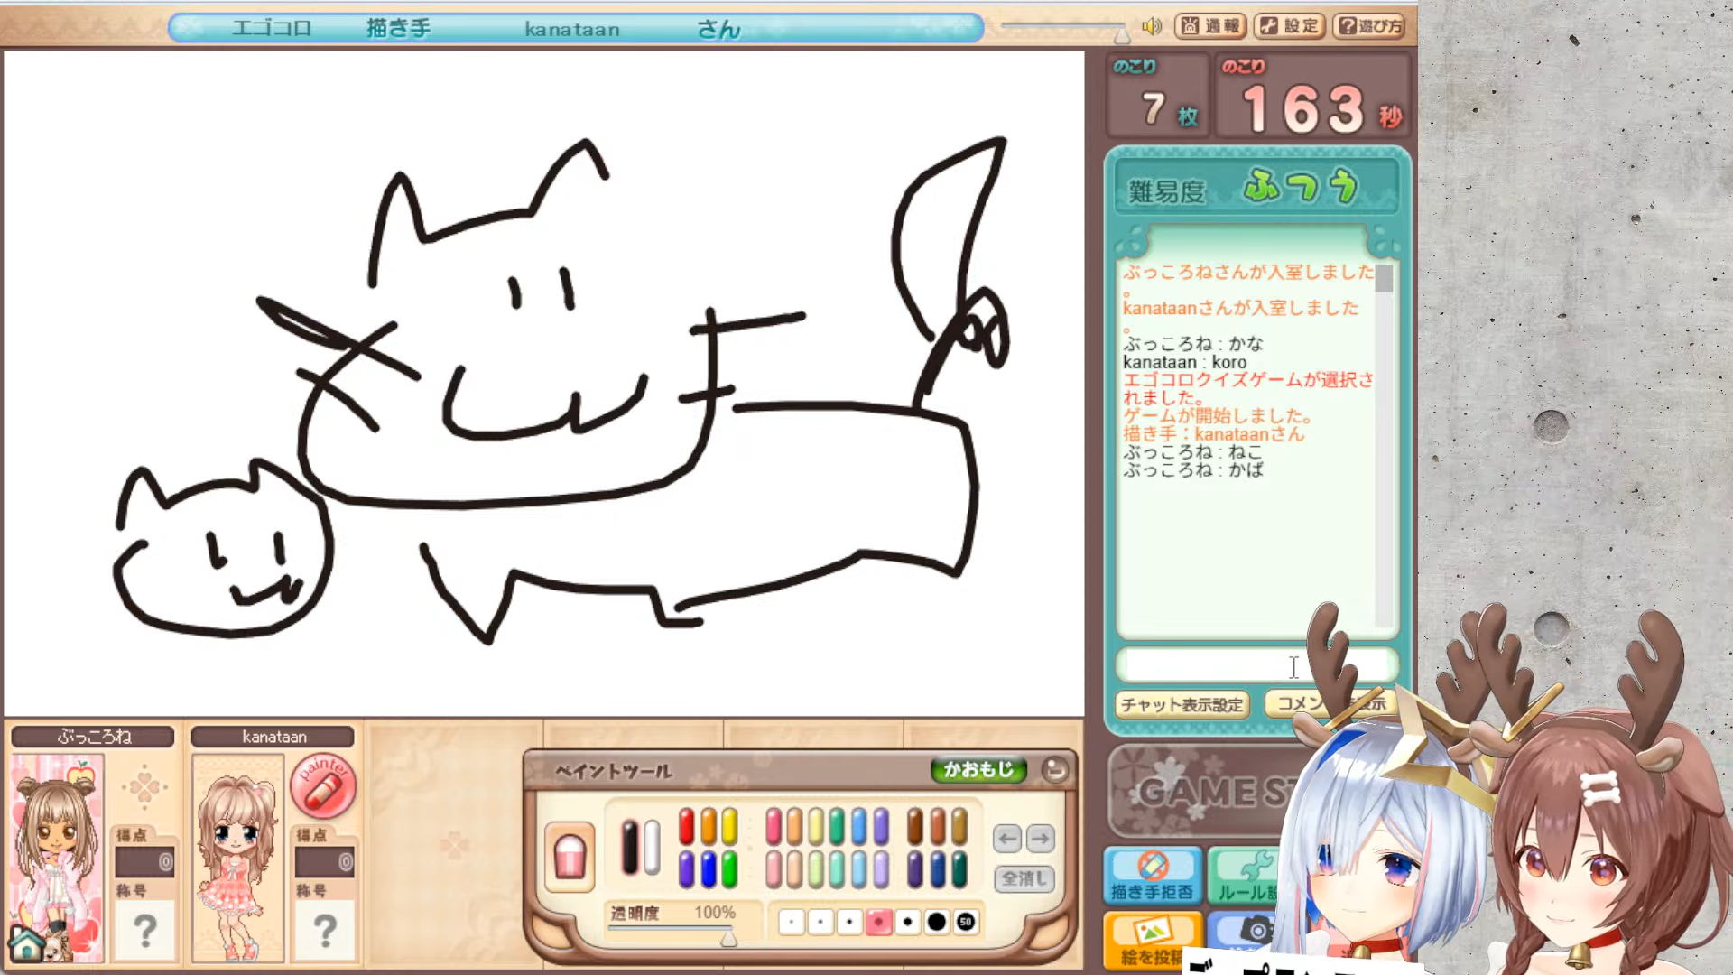Select the size 50 brush option

tap(966, 922)
